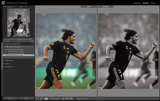Viewport: 160px width, 101px height.
Task: Switch to Loupe single view icon
Action: pyautogui.click(x=37, y=99)
